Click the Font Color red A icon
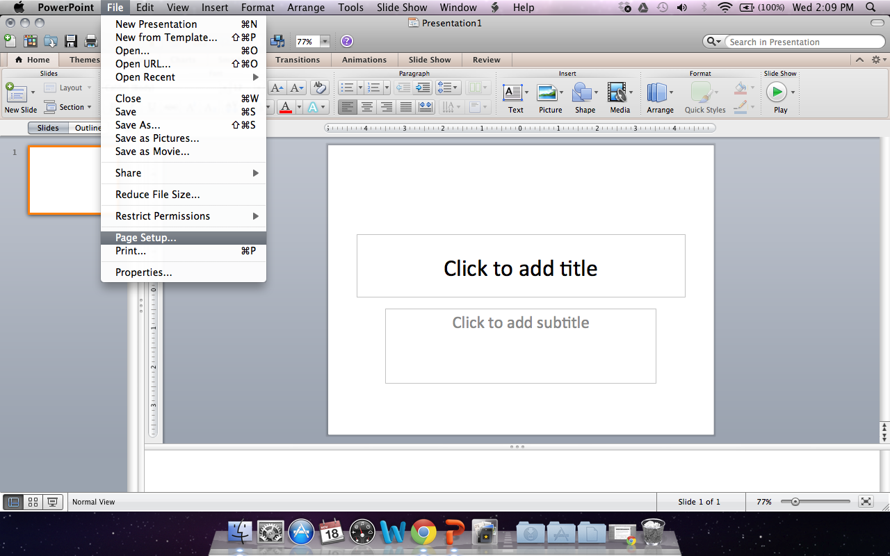Viewport: 890px width, 556px height. pyautogui.click(x=285, y=107)
